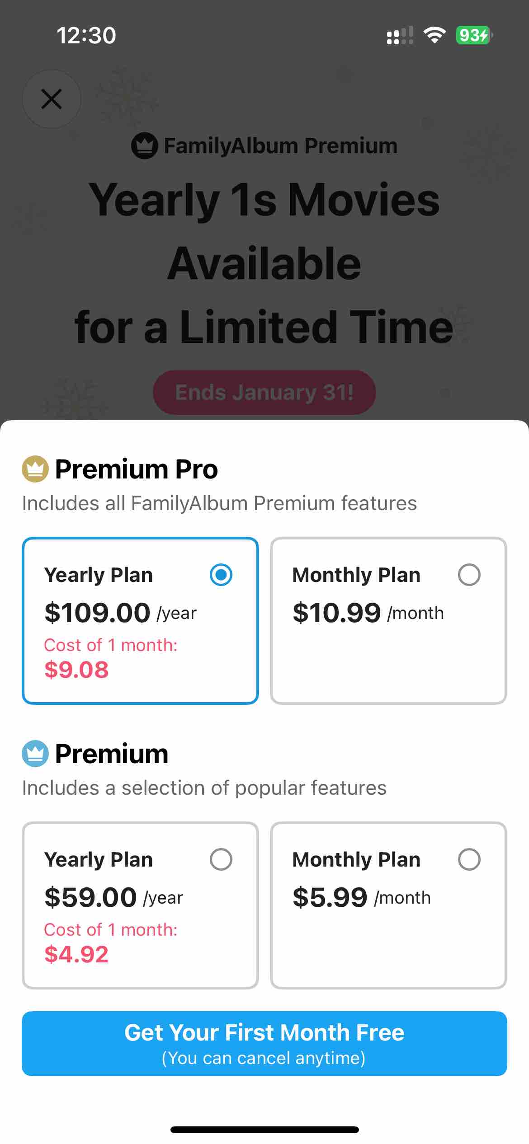Tap the battery indicator showing 93
Screen dimensions: 529x1144
coord(474,35)
